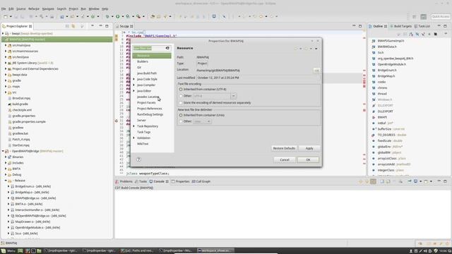Expand Java Editor in Properties tree
Viewport: 452px width, 254px height.
(x=133, y=91)
